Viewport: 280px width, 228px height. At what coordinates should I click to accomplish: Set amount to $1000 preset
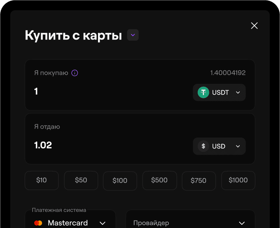click(238, 180)
